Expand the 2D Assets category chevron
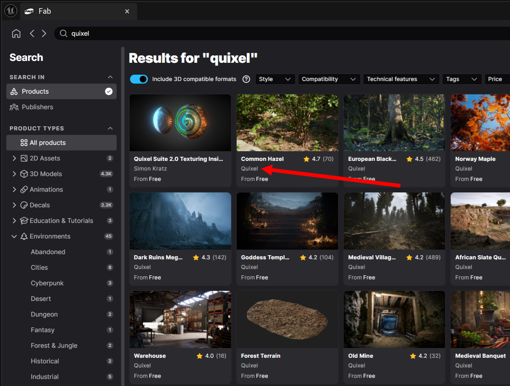Screen dimensions: 510x386 click(14, 158)
